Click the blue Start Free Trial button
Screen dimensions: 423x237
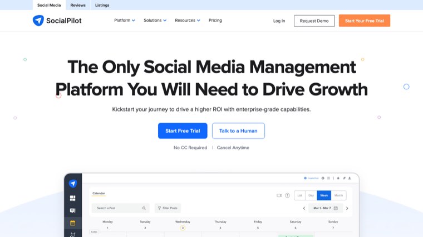(183, 131)
